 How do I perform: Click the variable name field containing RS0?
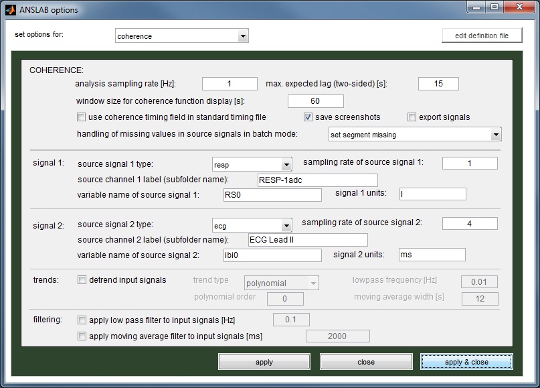point(272,195)
